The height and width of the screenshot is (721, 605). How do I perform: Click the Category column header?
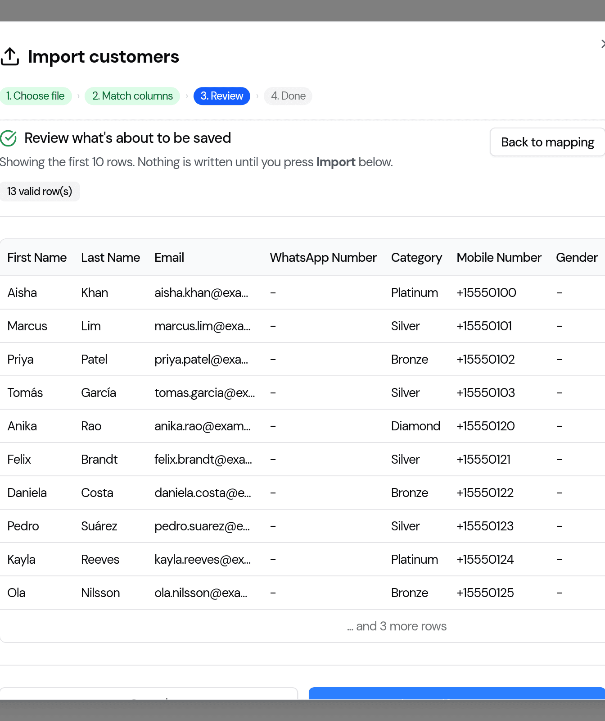point(416,258)
